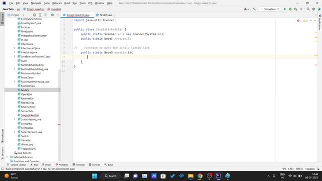322x181 pixels.
Task: Click src breadcrumb in navigation bar
Action: click(18, 9)
